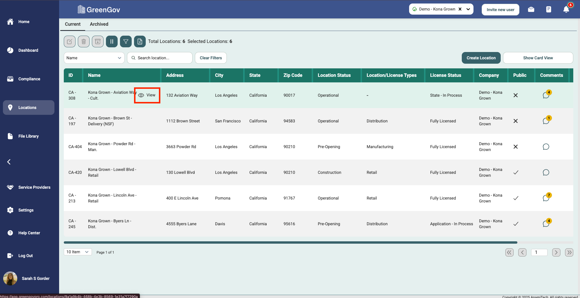Open the notifications bell icon
Viewport: 580px width, 298px height.
(x=566, y=9)
